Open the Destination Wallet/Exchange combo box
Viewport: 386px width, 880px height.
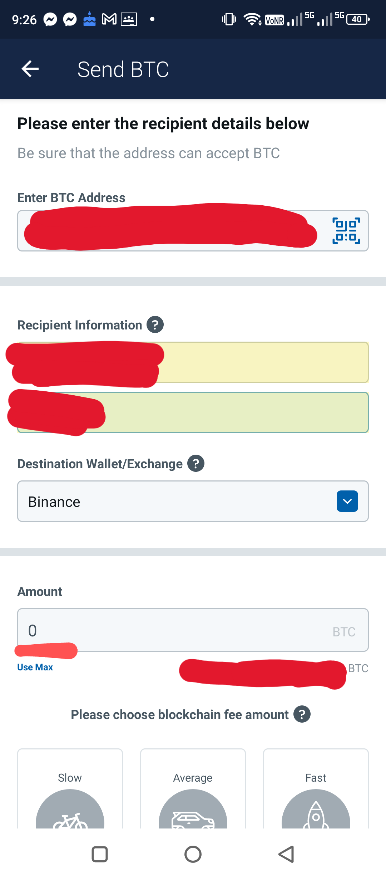tap(193, 501)
